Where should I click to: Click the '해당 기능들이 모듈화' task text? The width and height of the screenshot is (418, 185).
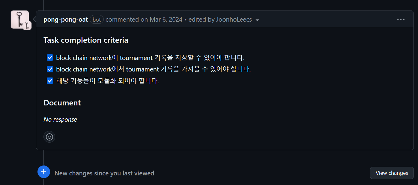107,81
